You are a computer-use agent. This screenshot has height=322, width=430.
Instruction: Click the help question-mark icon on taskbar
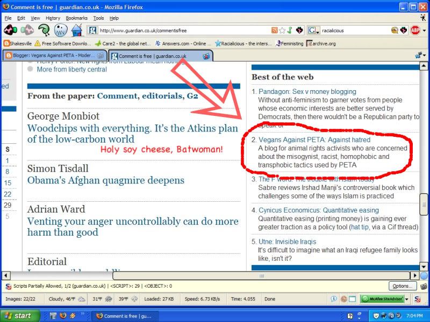pos(350,316)
